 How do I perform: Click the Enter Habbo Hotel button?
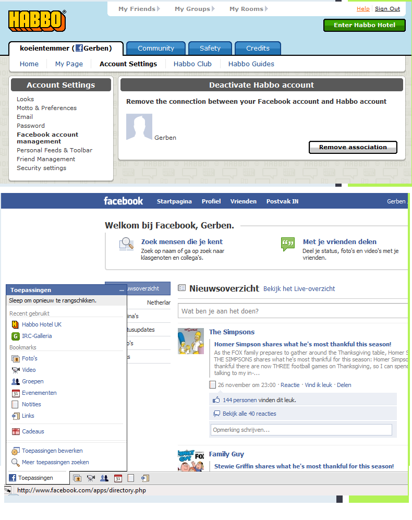(365, 25)
